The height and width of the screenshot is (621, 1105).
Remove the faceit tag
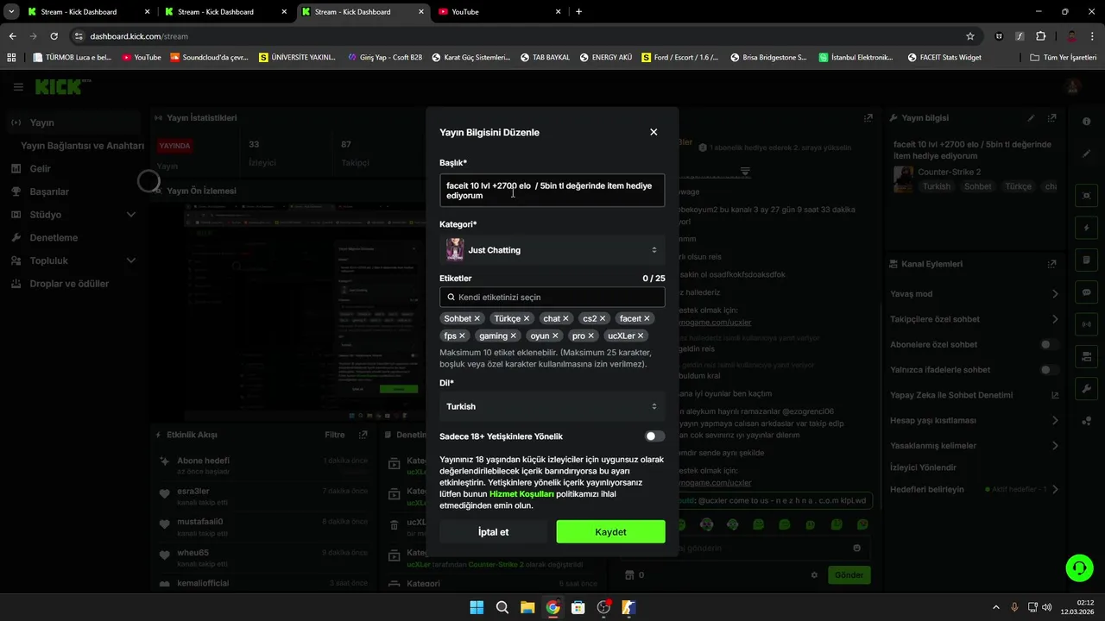pos(647,318)
